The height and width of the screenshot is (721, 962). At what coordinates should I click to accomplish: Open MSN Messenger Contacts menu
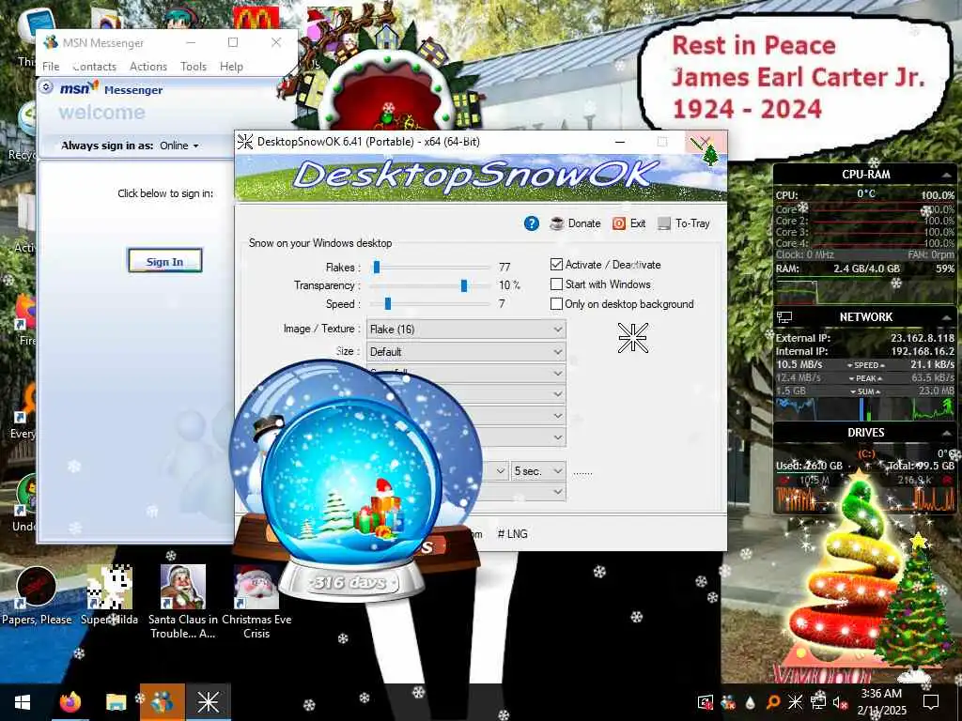click(95, 67)
